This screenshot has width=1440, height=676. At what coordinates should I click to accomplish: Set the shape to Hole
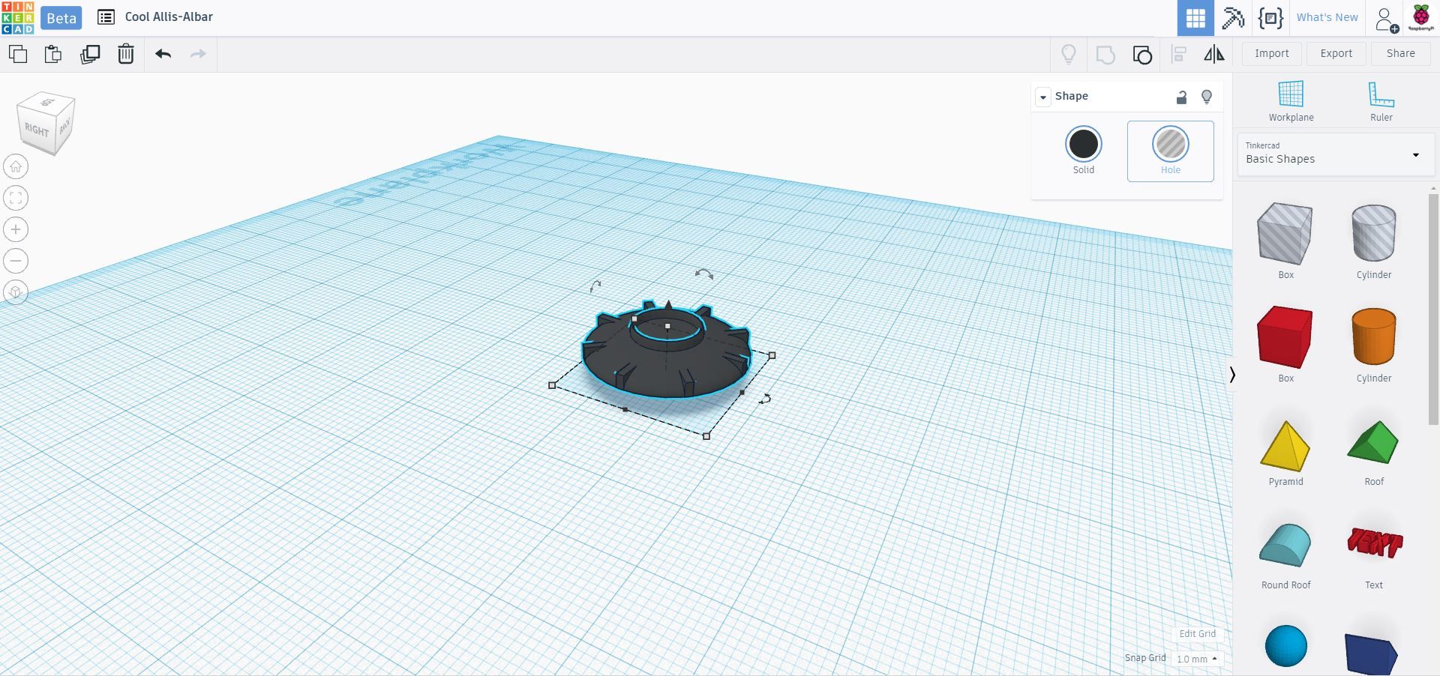coord(1170,151)
